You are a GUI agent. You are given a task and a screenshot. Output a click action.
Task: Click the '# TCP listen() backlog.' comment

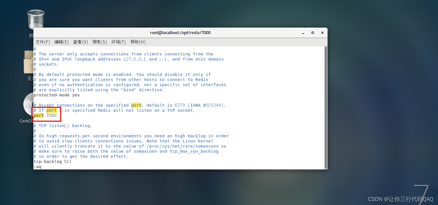[63, 126]
